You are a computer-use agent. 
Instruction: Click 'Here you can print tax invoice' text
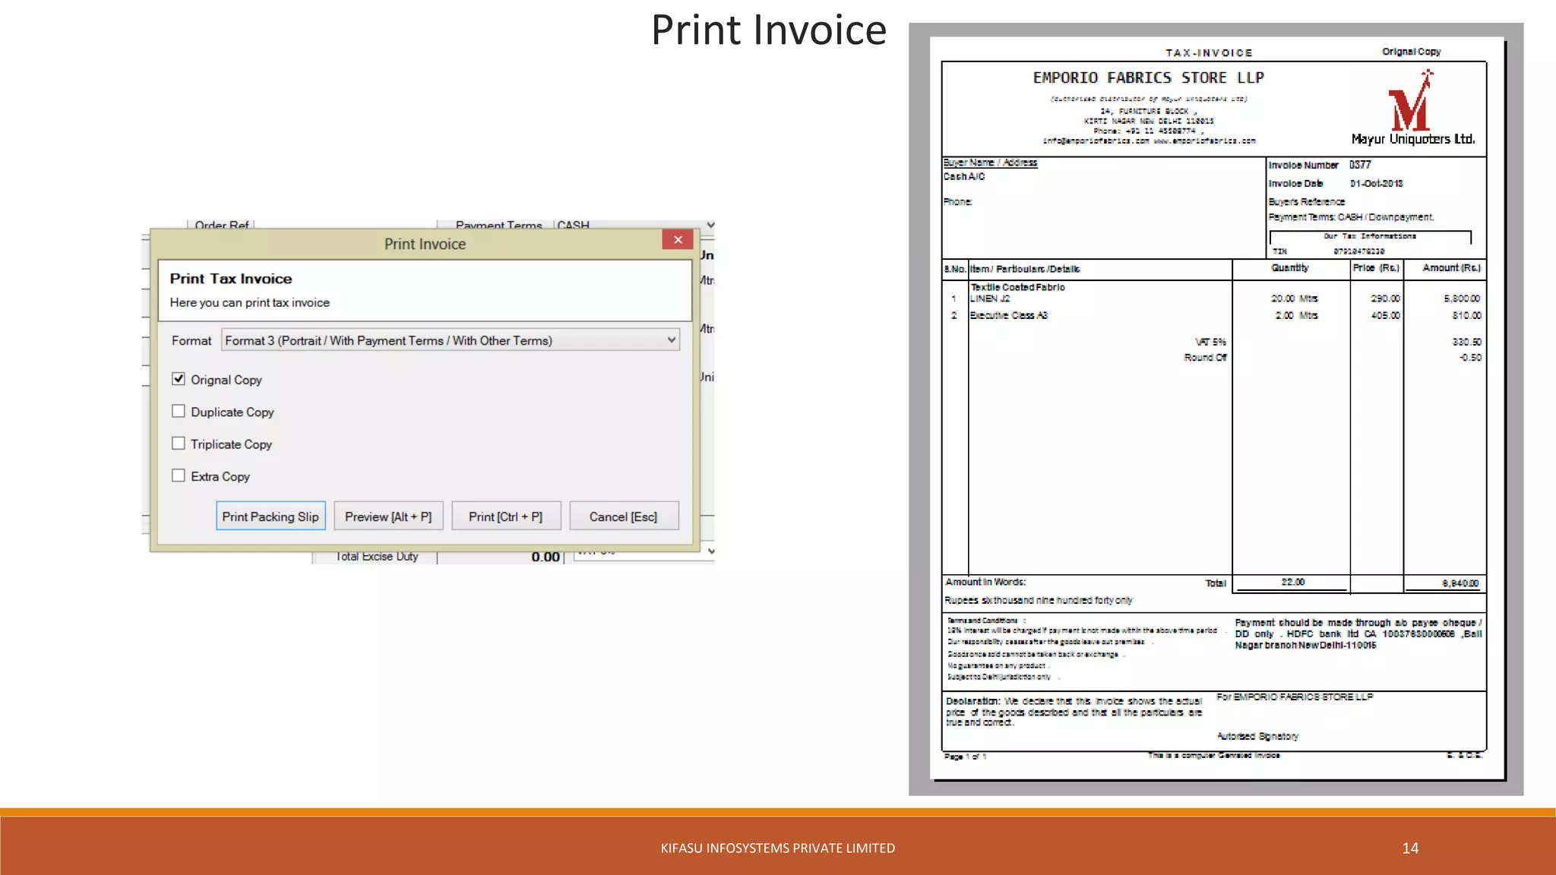(x=250, y=302)
